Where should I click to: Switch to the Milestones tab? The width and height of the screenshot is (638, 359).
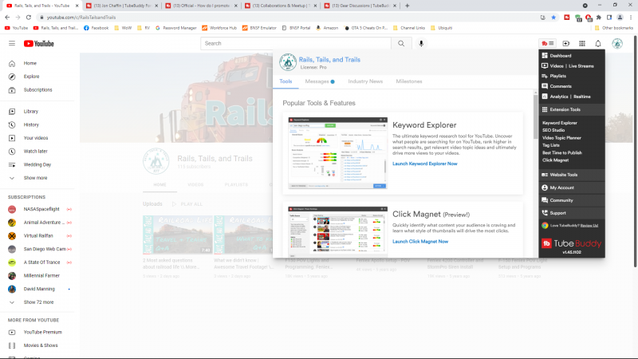pos(409,81)
